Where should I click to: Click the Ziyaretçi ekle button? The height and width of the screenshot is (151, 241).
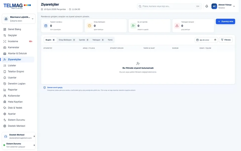tap(225, 22)
